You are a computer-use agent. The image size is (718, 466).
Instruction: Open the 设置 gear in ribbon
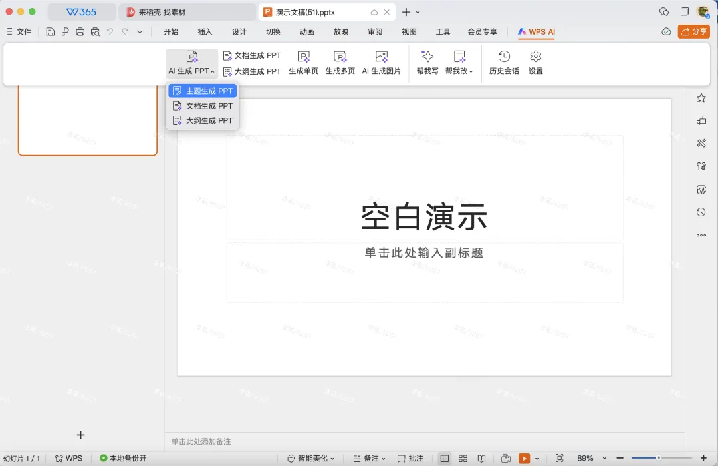pyautogui.click(x=535, y=57)
